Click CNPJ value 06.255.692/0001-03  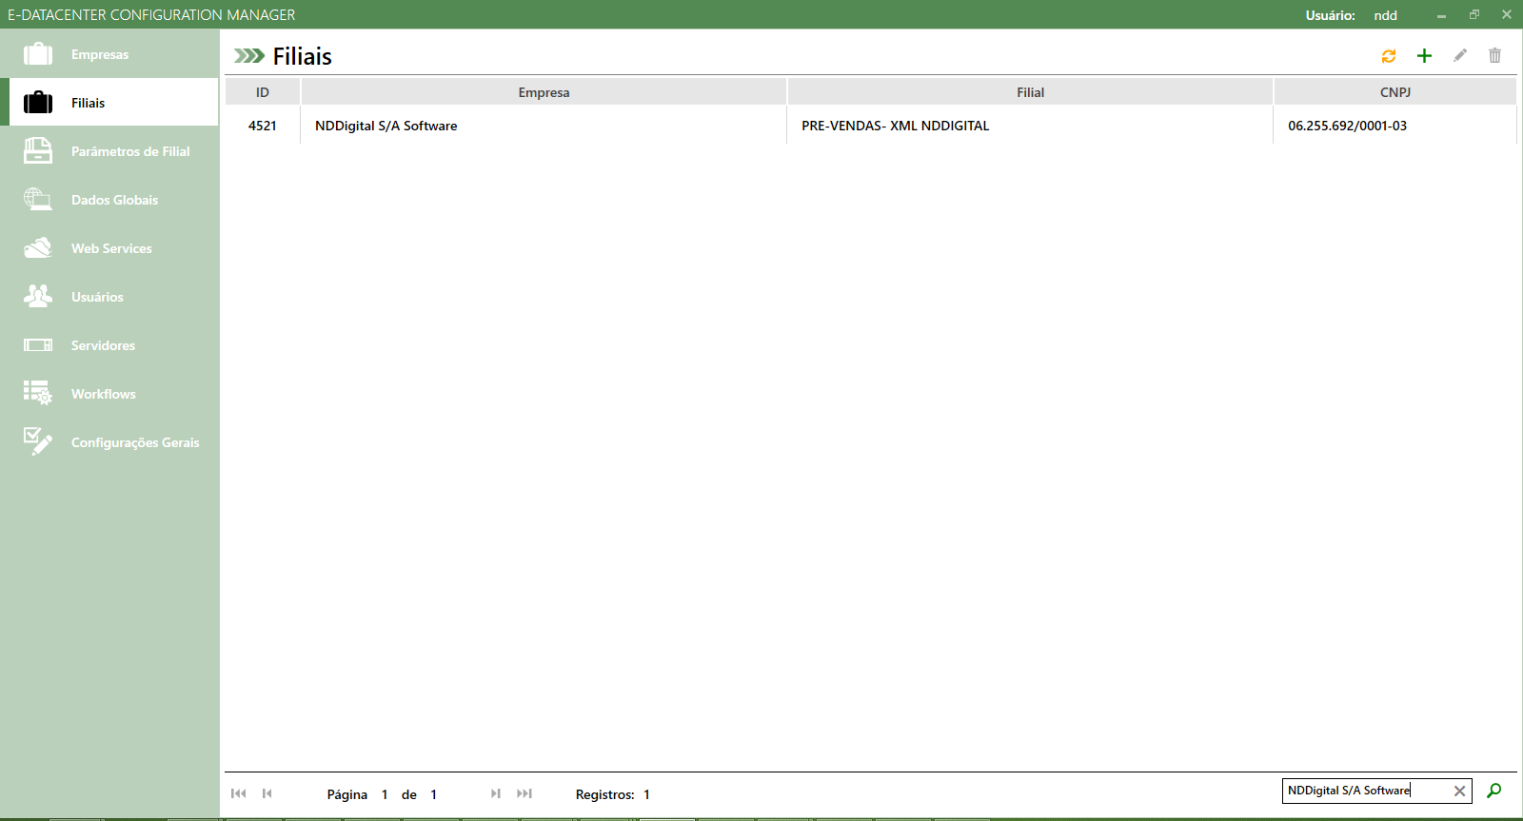(x=1395, y=126)
